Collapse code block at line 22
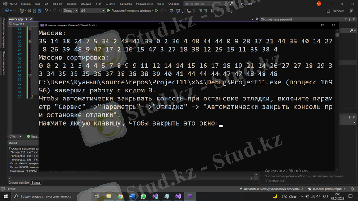 (x=30, y=42)
